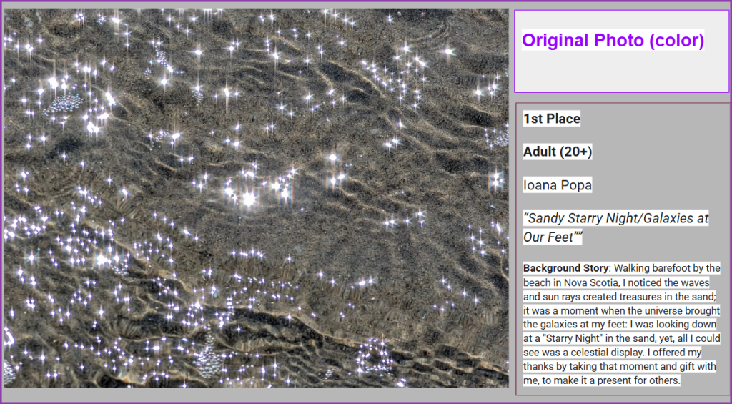732x404 pixels.
Task: Select the line 'see was a celestial display. I offered my'
Action: [612, 352]
